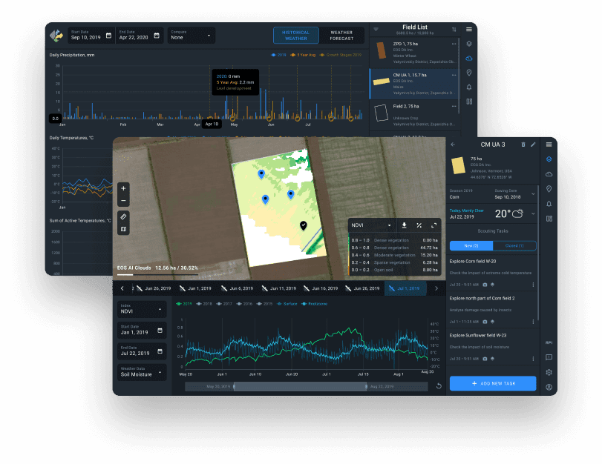Open options menu for Explore north part task
The image size is (602, 464).
[533, 322]
